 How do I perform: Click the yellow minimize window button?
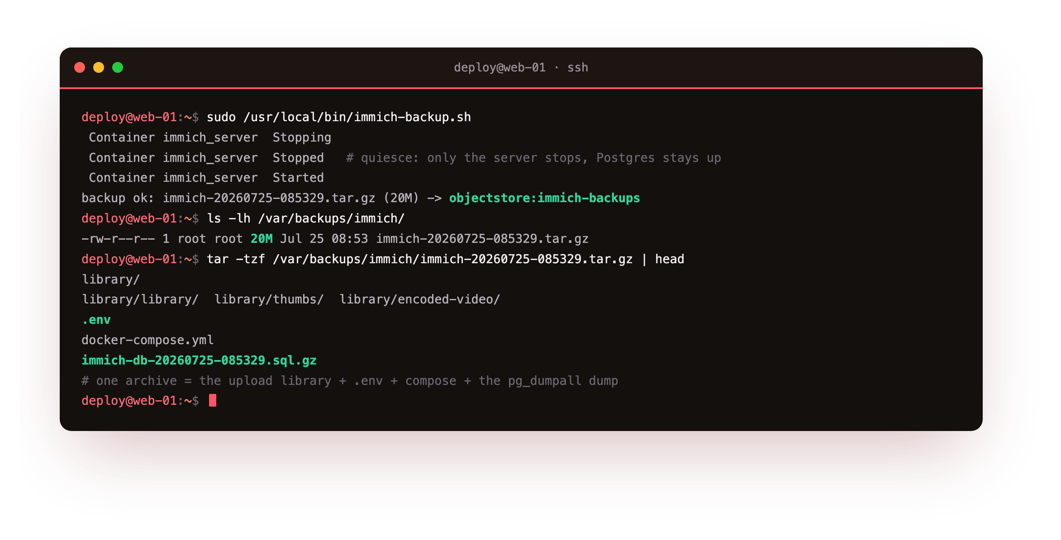[x=99, y=67]
